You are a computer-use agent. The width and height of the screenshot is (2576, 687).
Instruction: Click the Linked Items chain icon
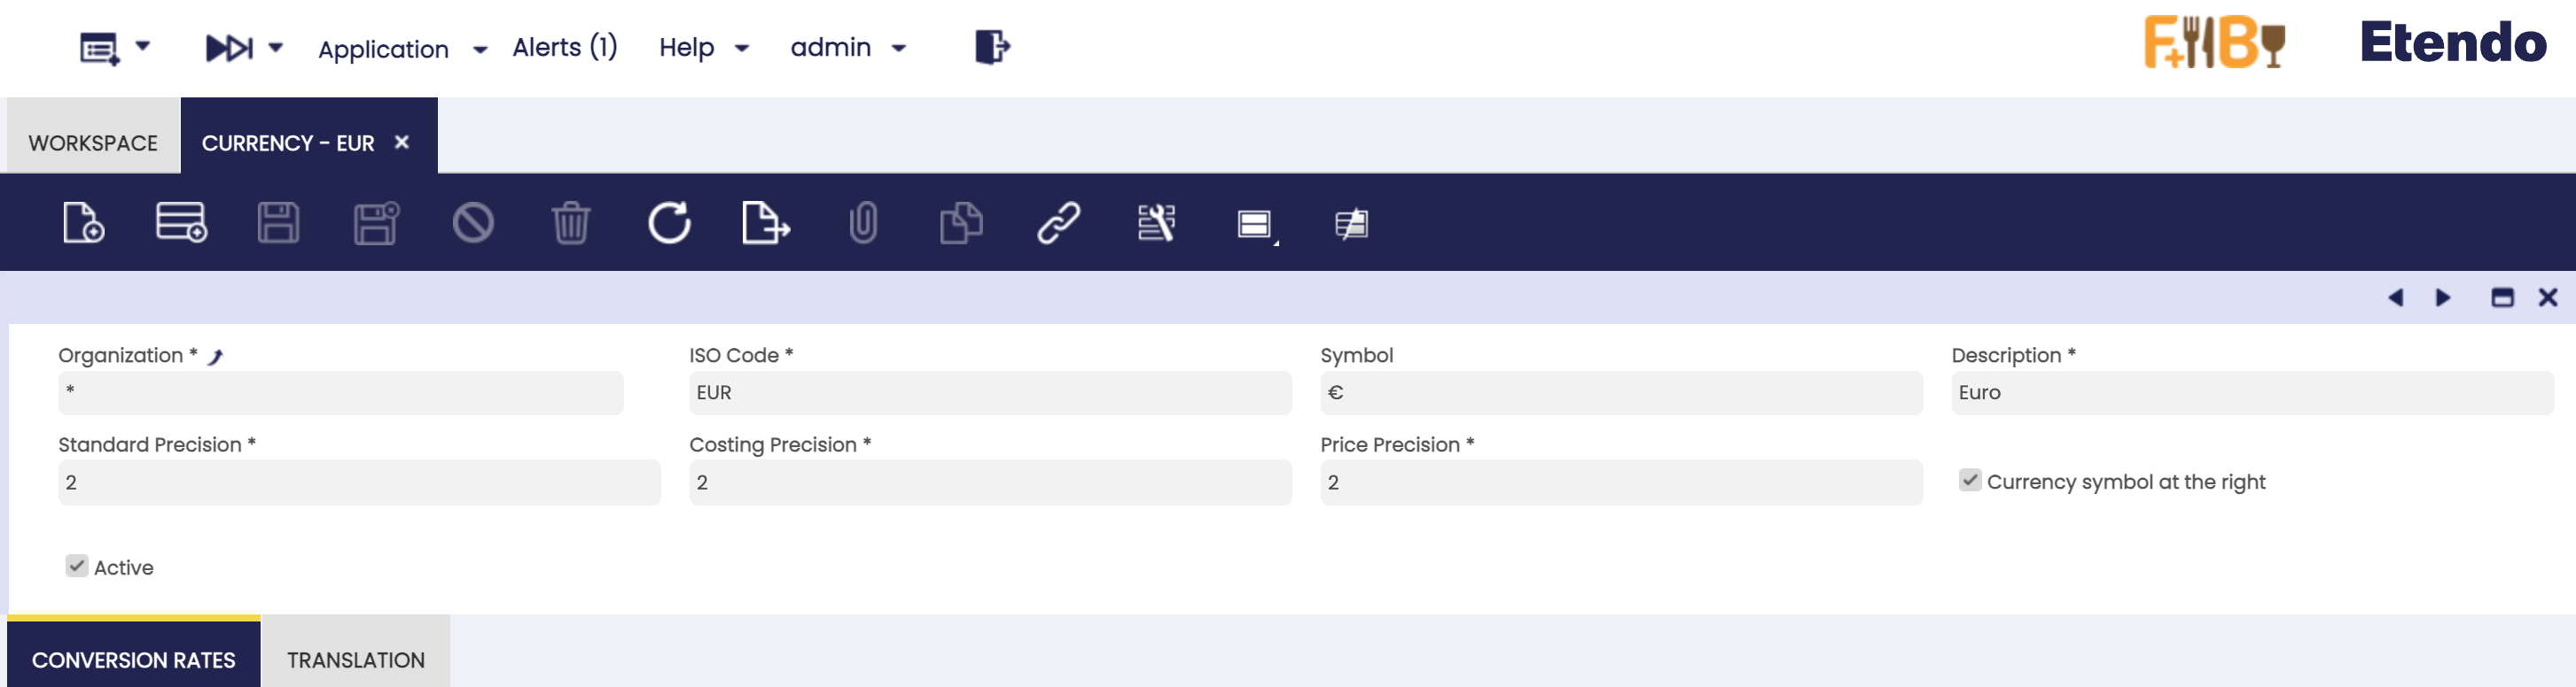click(x=1058, y=223)
